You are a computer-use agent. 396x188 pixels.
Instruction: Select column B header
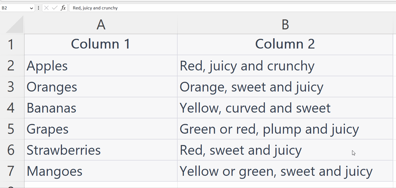tap(285, 25)
